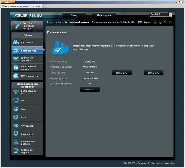Screen dimensions: 185x168
Task: Click the WPA2-Personal security value
Action: pyautogui.click(x=90, y=67)
